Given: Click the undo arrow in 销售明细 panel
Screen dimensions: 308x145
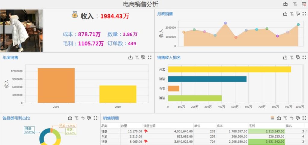Looking at the screenshot, I should pyautogui.click(x=292, y=118).
